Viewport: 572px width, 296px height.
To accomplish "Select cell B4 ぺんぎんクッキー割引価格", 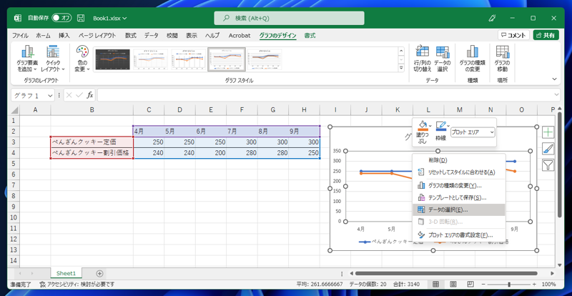I will click(92, 152).
